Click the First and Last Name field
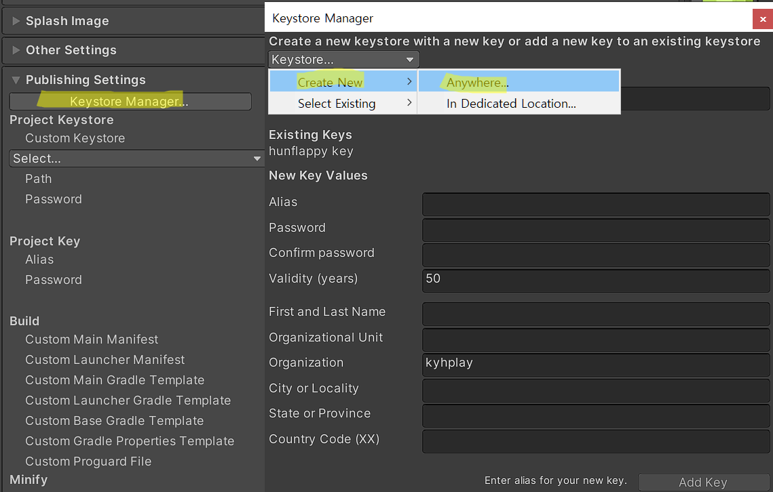The image size is (773, 492). (596, 312)
